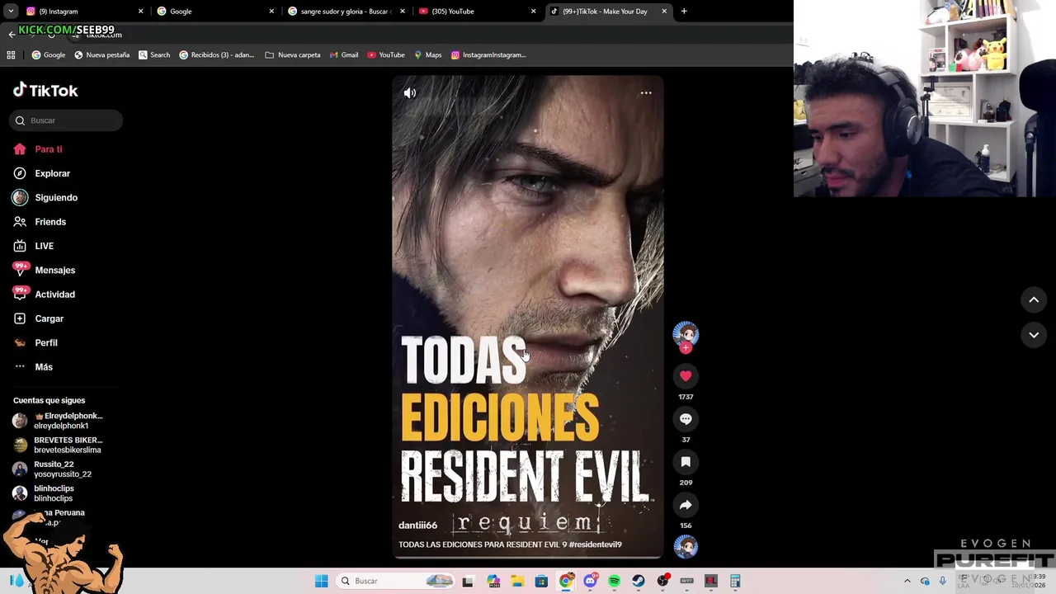Image resolution: width=1056 pixels, height=594 pixels.
Task: Open the Search bookmark
Action: [154, 55]
